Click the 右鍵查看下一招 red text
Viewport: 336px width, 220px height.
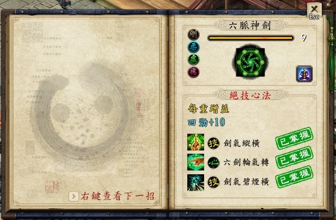pos(118,196)
